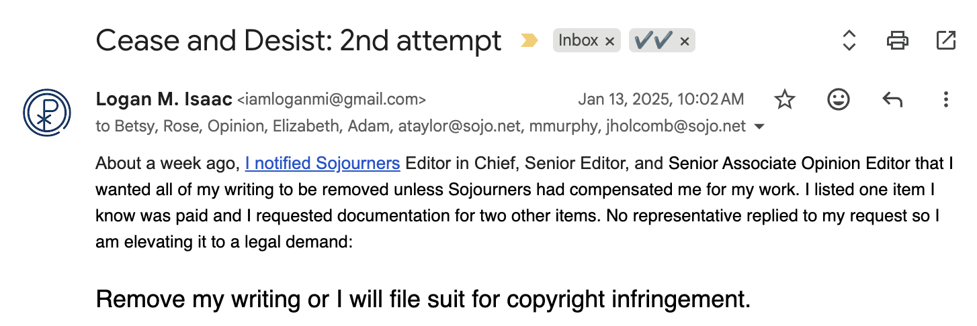Print the entire email conversation
The height and width of the screenshot is (326, 977).
tap(897, 40)
